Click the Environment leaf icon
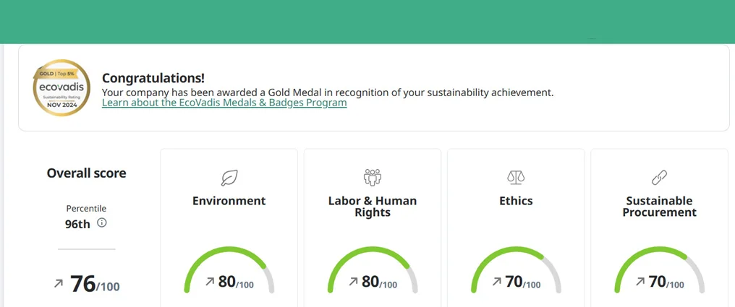Image resolution: width=735 pixels, height=307 pixels. tap(229, 178)
